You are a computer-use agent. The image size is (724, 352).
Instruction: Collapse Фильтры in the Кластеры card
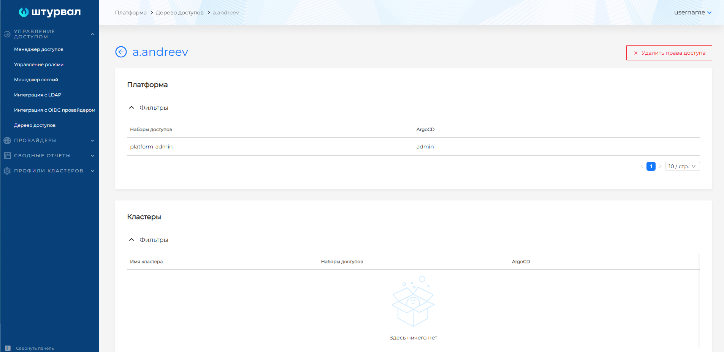(131, 240)
